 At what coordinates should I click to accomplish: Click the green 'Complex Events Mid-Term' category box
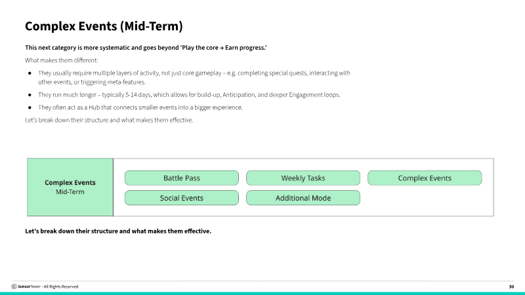pyautogui.click(x=70, y=187)
